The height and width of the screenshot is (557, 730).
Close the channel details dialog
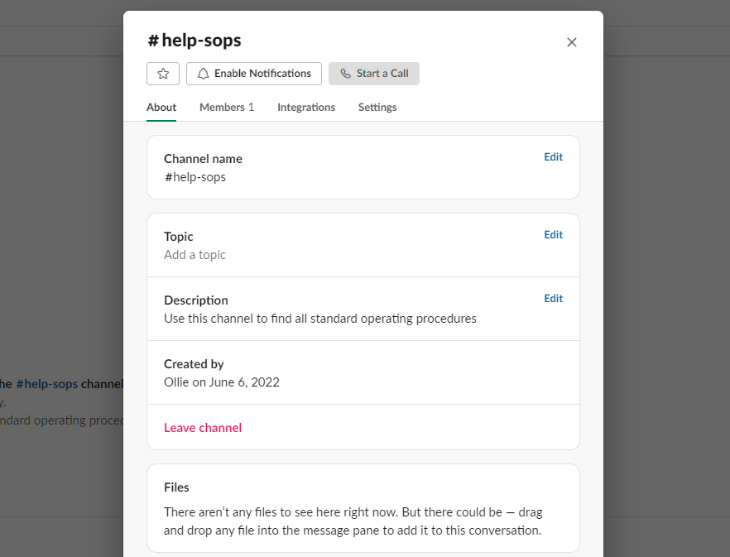(571, 41)
